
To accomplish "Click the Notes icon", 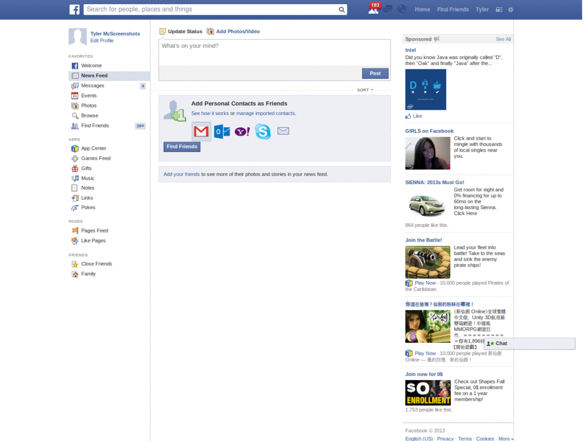I will pos(75,188).
